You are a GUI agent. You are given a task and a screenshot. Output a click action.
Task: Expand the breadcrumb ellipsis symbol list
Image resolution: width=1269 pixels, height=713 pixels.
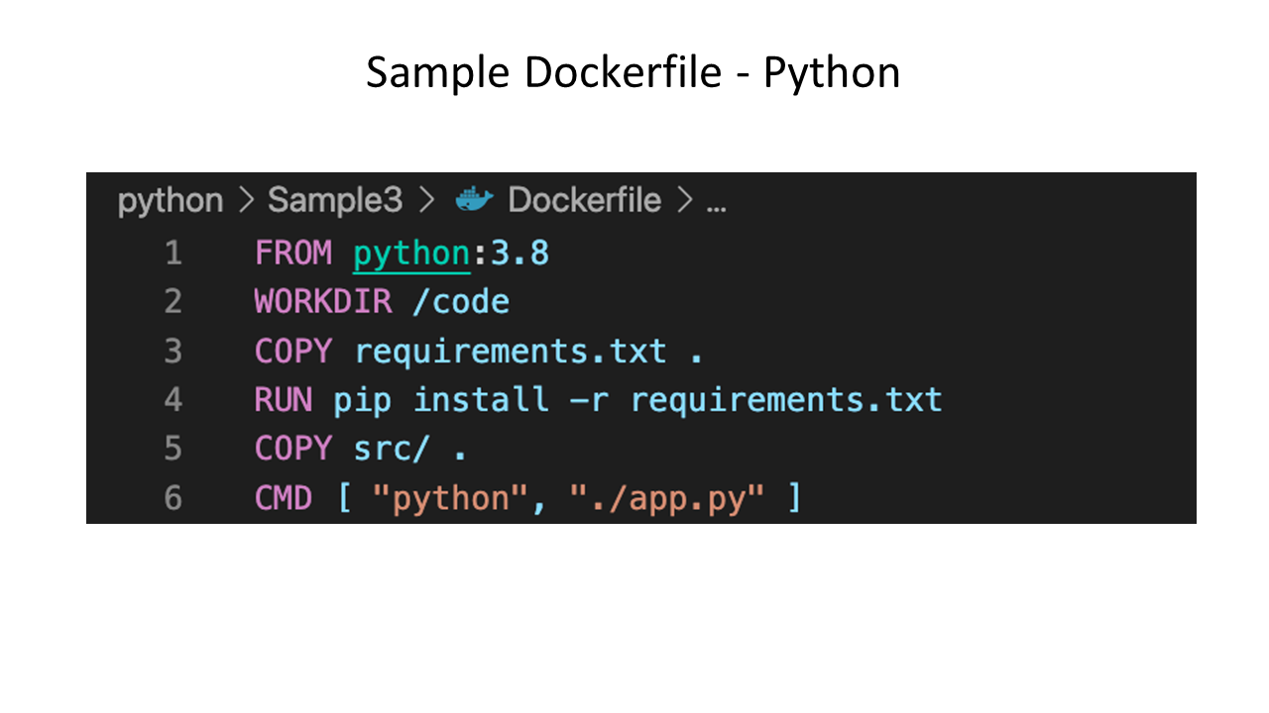[716, 209]
